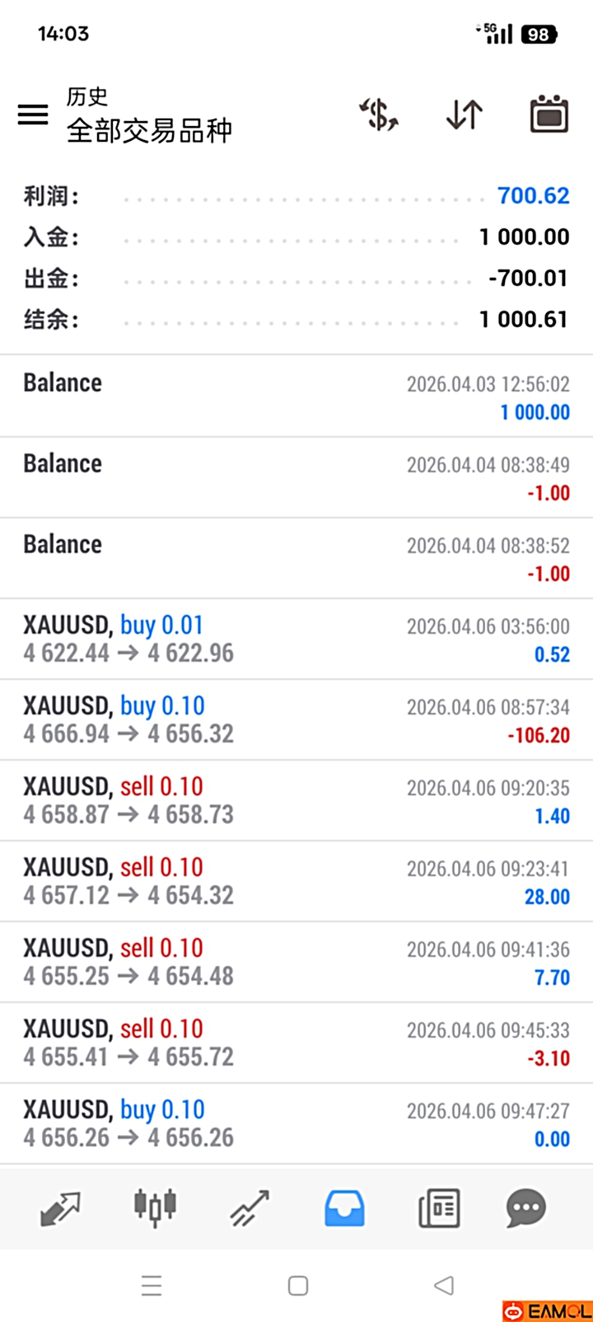Switch to the candlestick Chart tab

(155, 1208)
